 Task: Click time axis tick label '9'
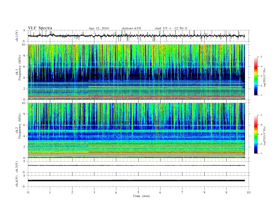tap(226, 192)
